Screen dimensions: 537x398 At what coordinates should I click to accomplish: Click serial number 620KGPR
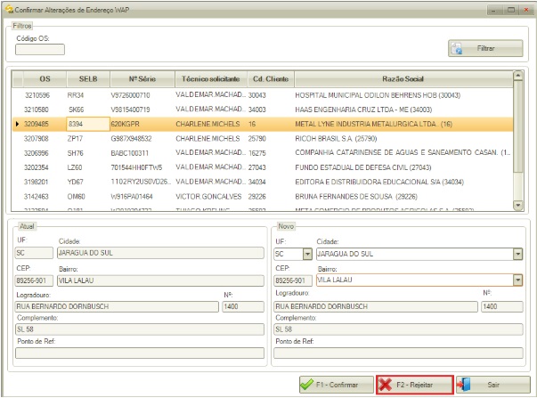(125, 124)
